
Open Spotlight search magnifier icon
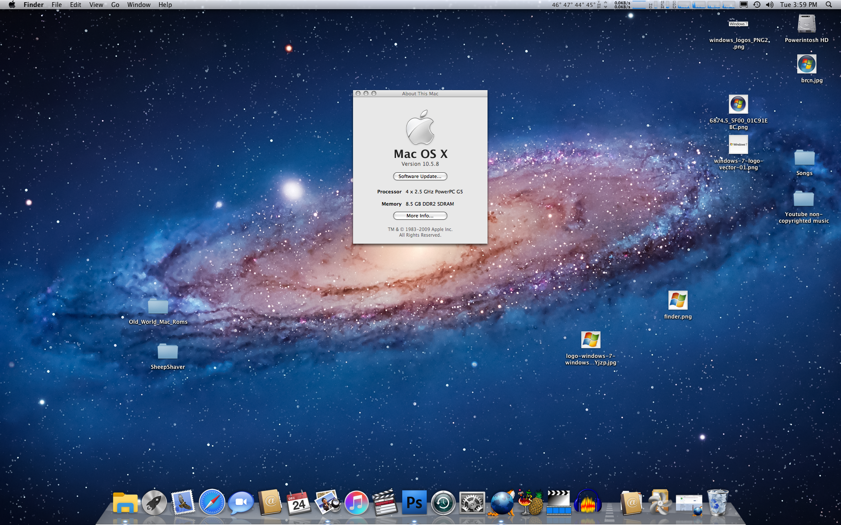pyautogui.click(x=828, y=5)
